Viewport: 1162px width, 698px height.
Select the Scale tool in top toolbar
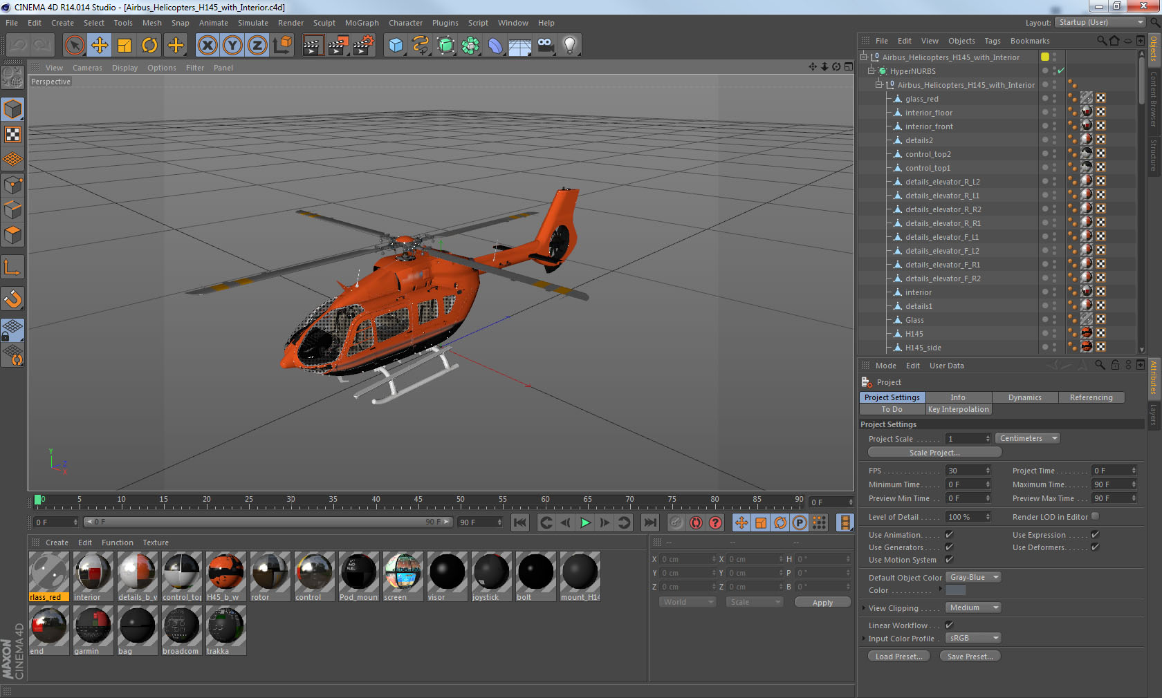pos(124,46)
